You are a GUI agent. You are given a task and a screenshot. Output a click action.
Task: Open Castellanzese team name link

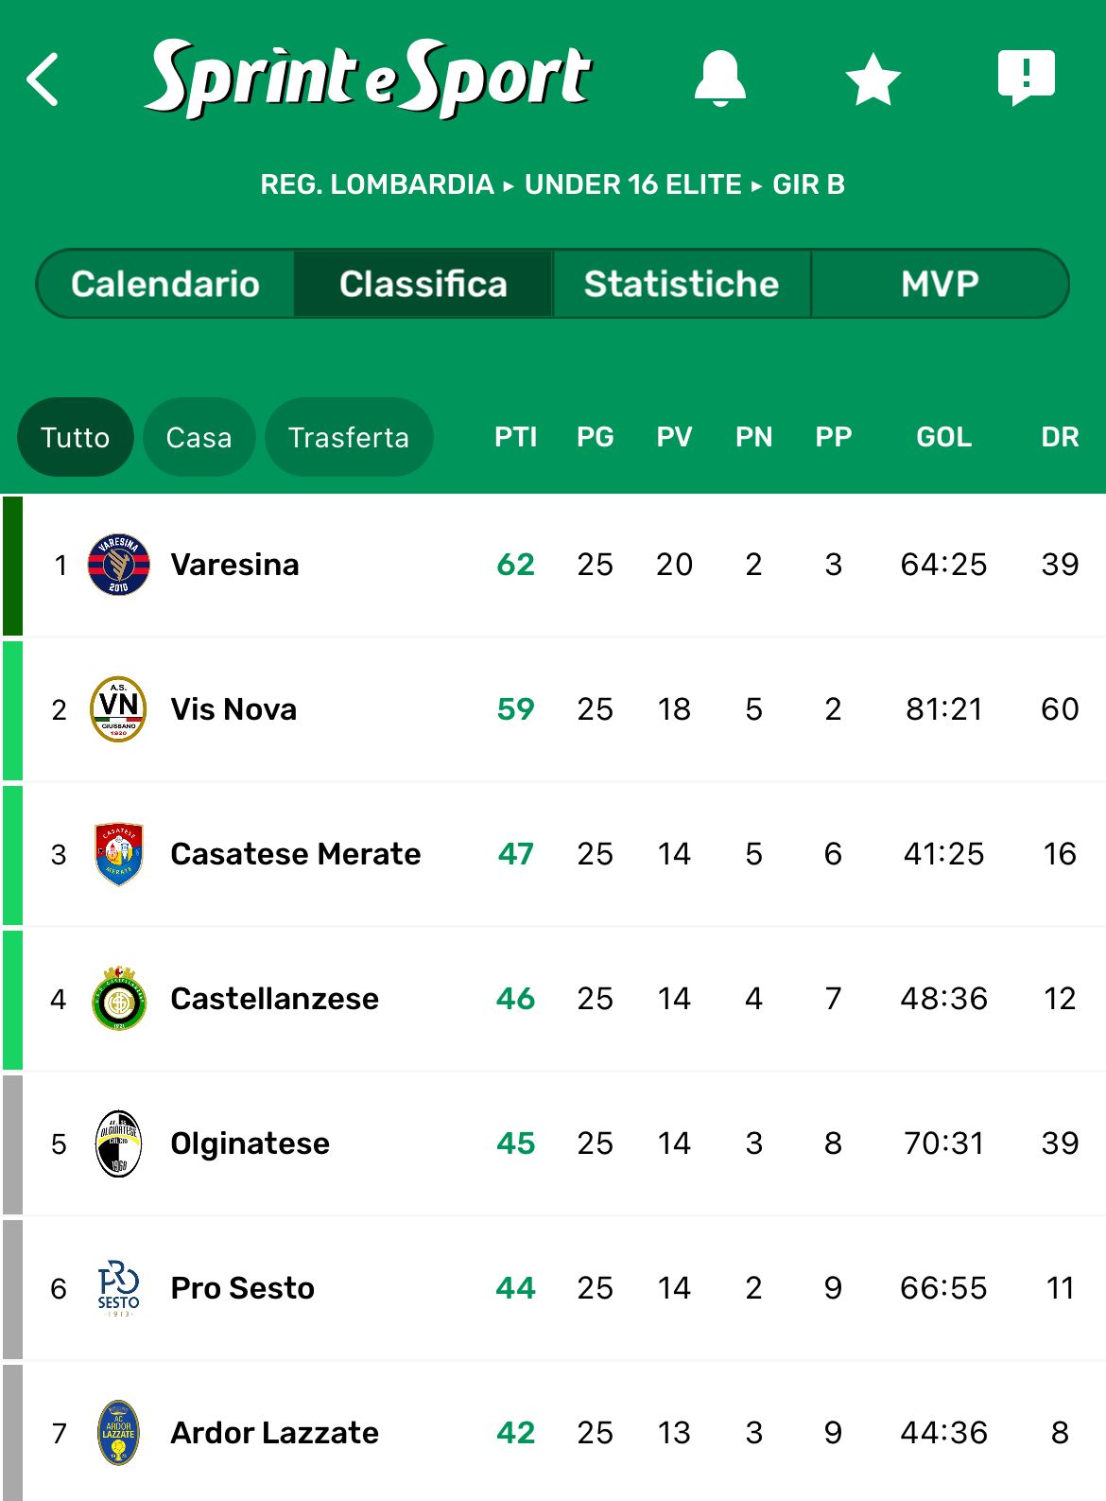[x=274, y=999]
